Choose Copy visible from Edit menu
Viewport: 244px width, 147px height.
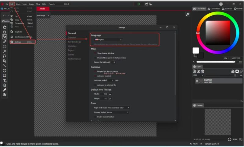(x=23, y=23)
